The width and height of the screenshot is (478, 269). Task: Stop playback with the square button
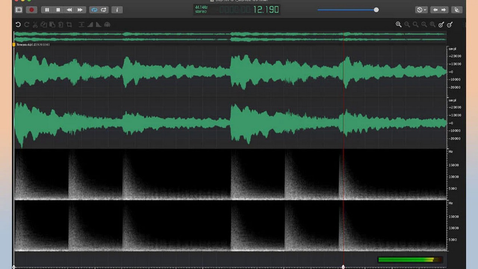[58, 10]
